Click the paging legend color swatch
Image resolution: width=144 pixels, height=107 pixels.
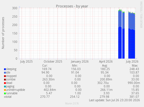(x=5, y=87)
